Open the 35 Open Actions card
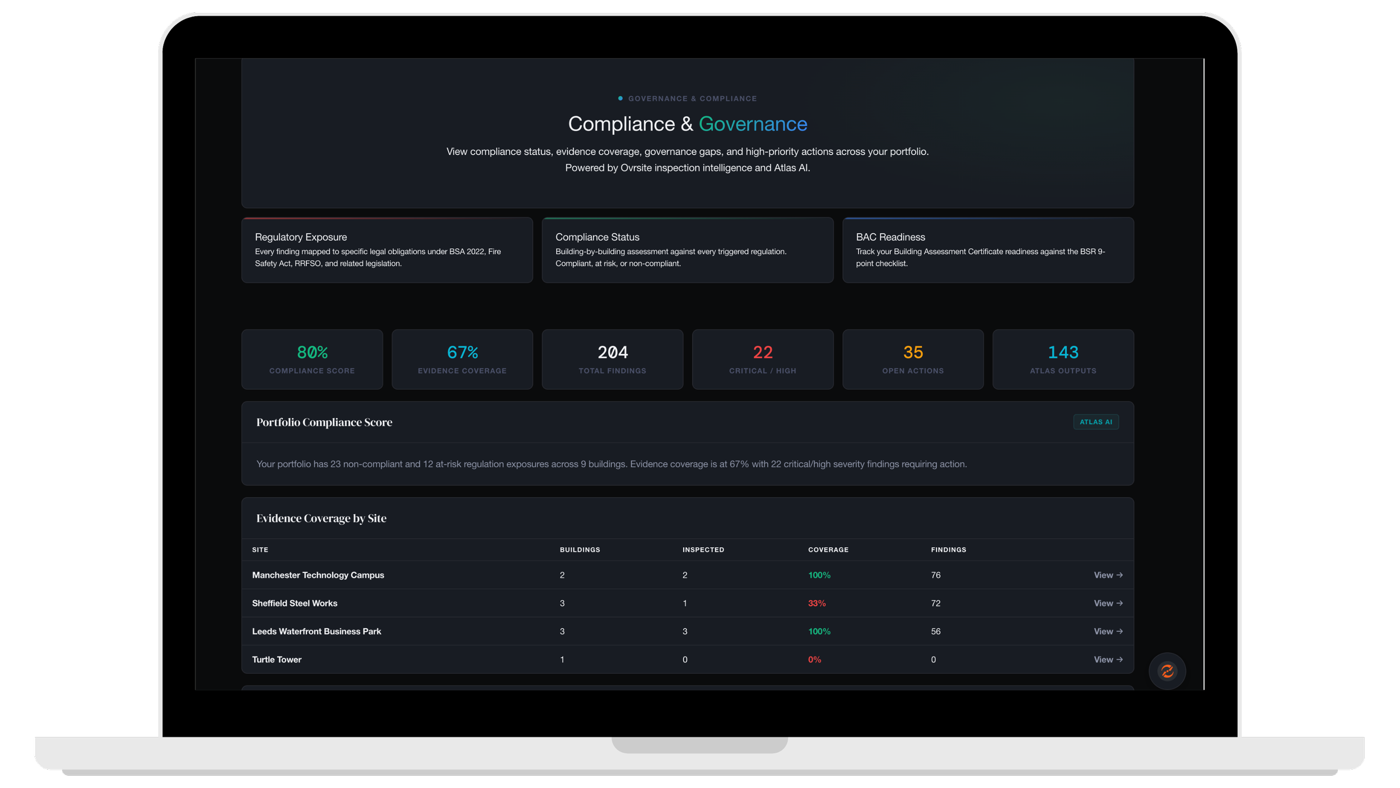This screenshot has width=1400, height=788. click(x=913, y=359)
